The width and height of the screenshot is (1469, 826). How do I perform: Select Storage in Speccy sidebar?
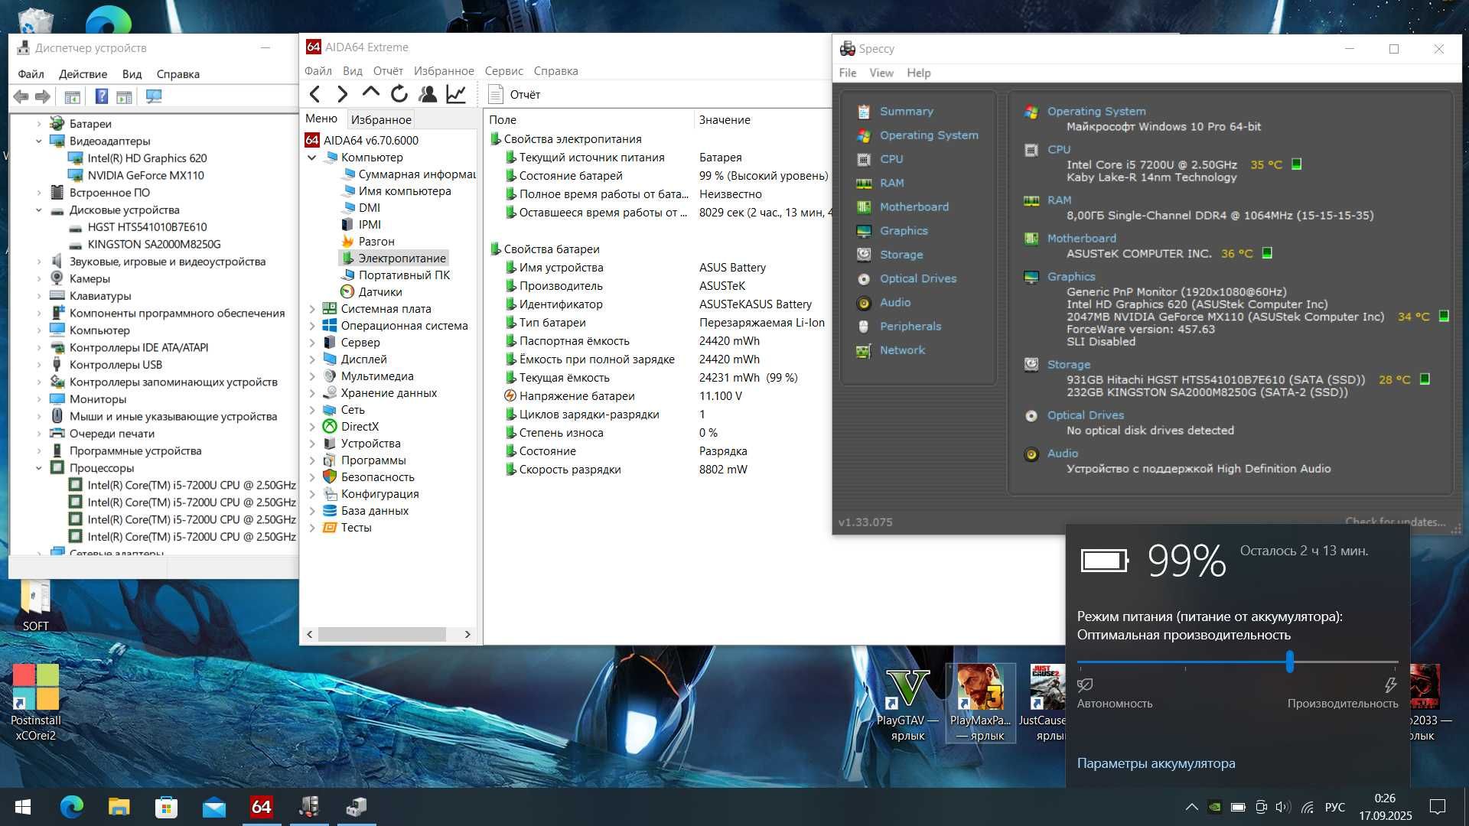pos(901,255)
